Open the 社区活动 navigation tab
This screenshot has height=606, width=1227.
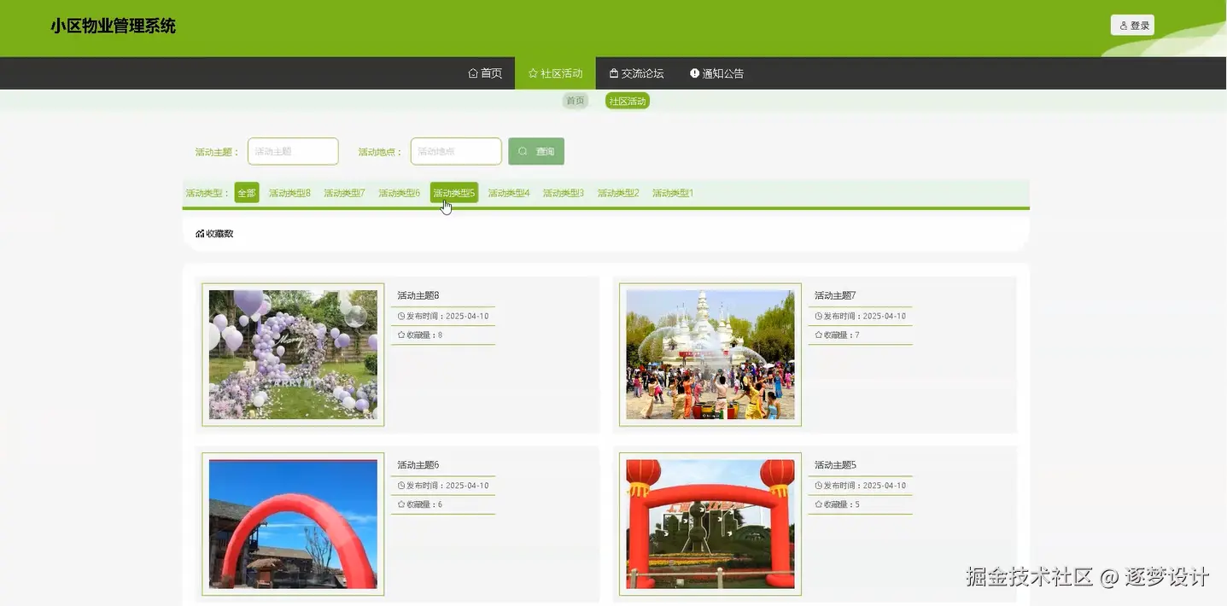pos(555,73)
